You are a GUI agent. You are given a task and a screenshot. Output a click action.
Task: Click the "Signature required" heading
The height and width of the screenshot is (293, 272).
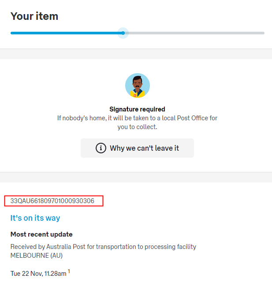[x=137, y=109]
